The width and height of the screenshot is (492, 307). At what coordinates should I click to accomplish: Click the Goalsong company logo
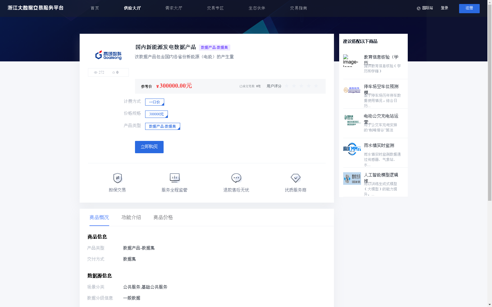[x=108, y=55]
